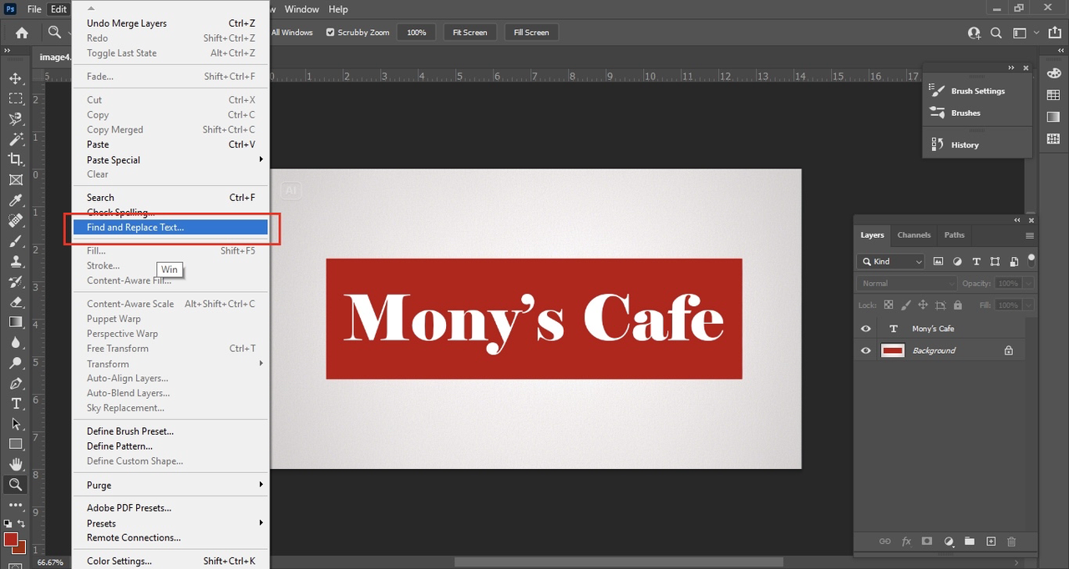This screenshot has width=1069, height=569.
Task: Hide the Mony's Cafe text layer
Action: pos(865,329)
